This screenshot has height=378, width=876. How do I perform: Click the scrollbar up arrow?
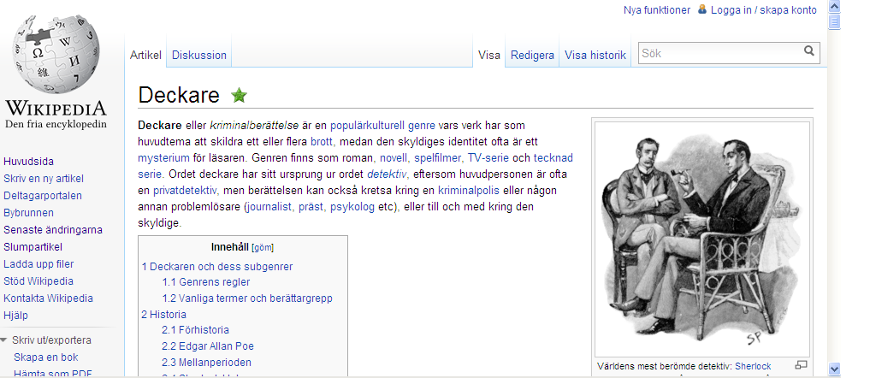[834, 7]
